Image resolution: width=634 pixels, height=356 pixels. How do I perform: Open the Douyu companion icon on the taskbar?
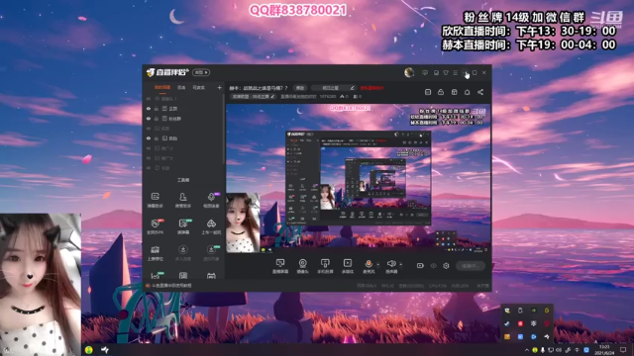[x=105, y=349]
